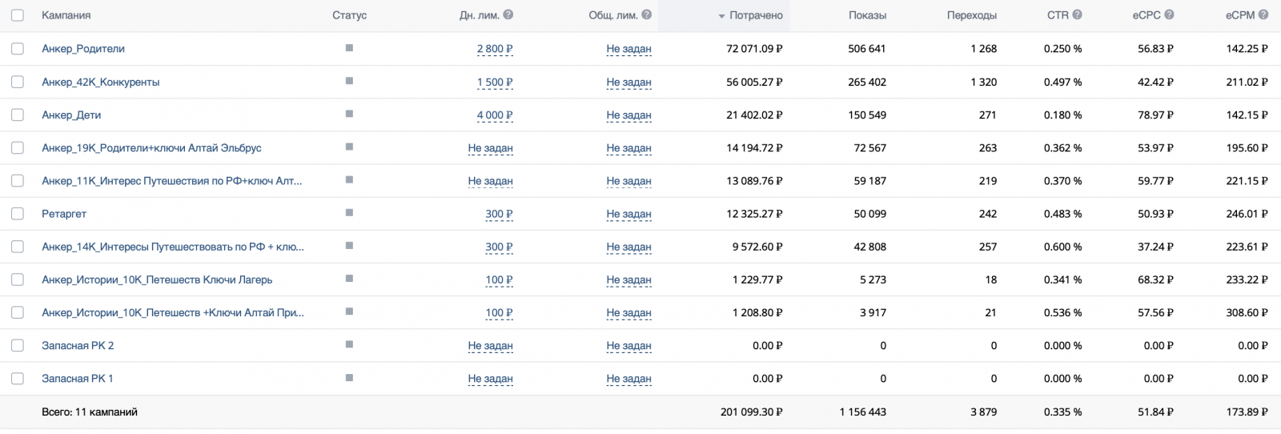
Task: Sort table by Переходы column header
Action: 971,15
